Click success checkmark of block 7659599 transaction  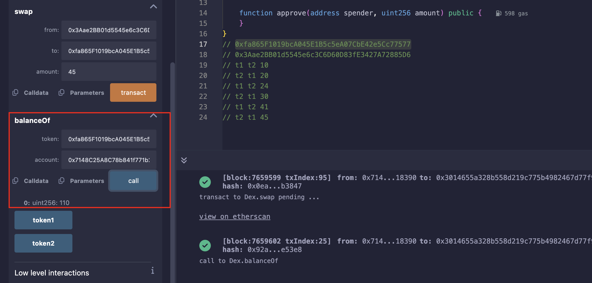(205, 182)
